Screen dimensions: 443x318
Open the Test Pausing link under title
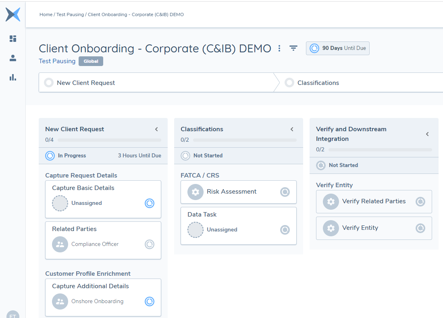coord(57,61)
